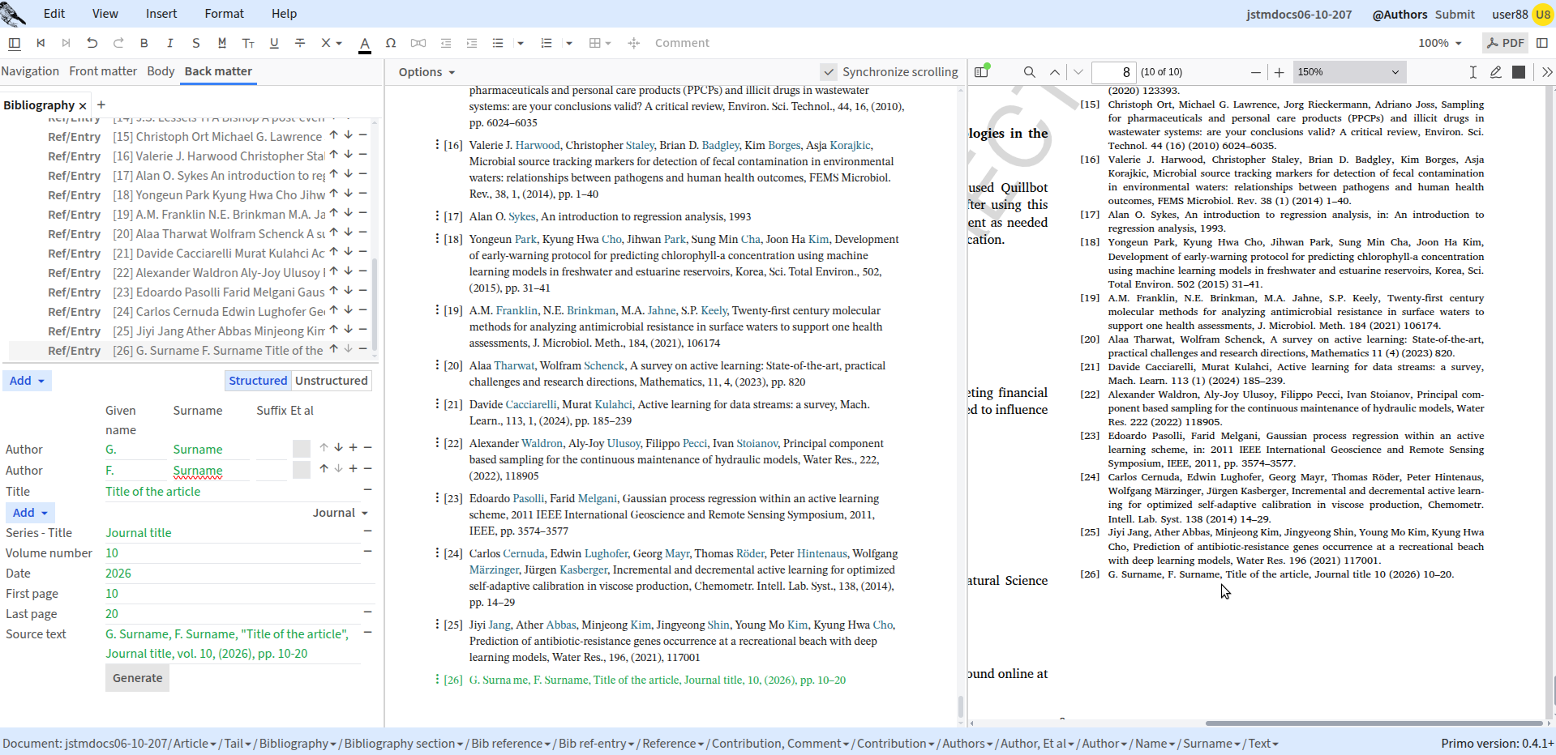Viewport: 1556px width, 755px height.
Task: Switch reference mode to Unstructured
Action: click(331, 381)
